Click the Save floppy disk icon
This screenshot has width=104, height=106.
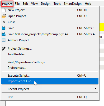click(4, 28)
